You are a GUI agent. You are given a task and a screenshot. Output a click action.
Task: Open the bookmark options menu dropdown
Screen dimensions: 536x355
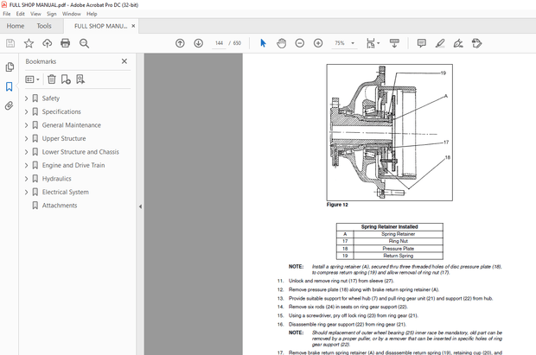[33, 79]
